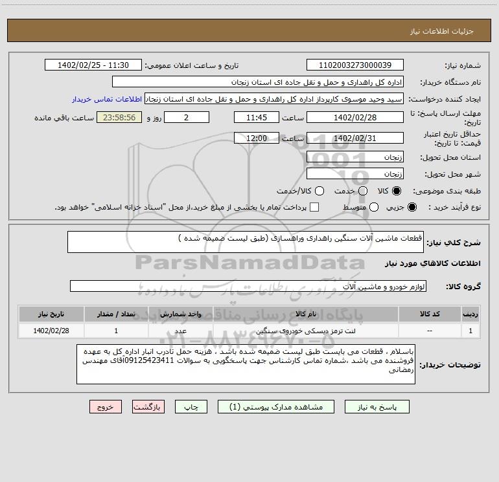499x482 pixels.
Task: Click the کد کالا column header
Action: [430, 314]
